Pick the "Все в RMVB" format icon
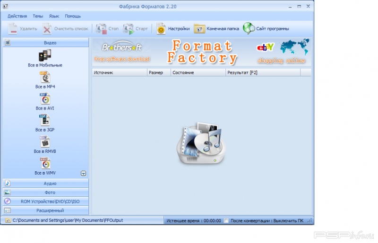 tap(45, 142)
